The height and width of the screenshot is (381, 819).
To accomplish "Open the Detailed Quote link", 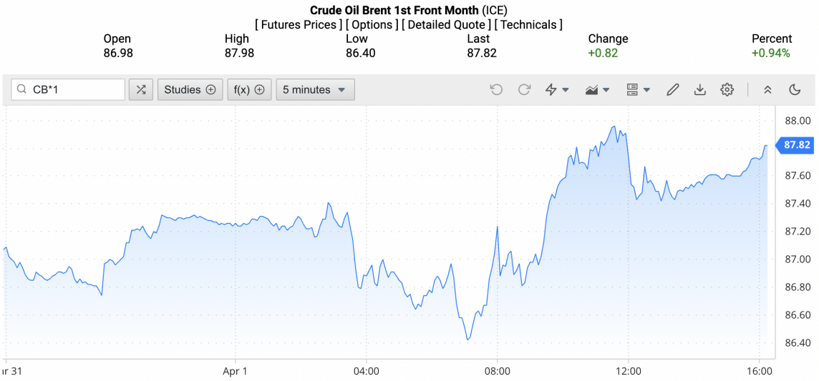I will click(447, 24).
